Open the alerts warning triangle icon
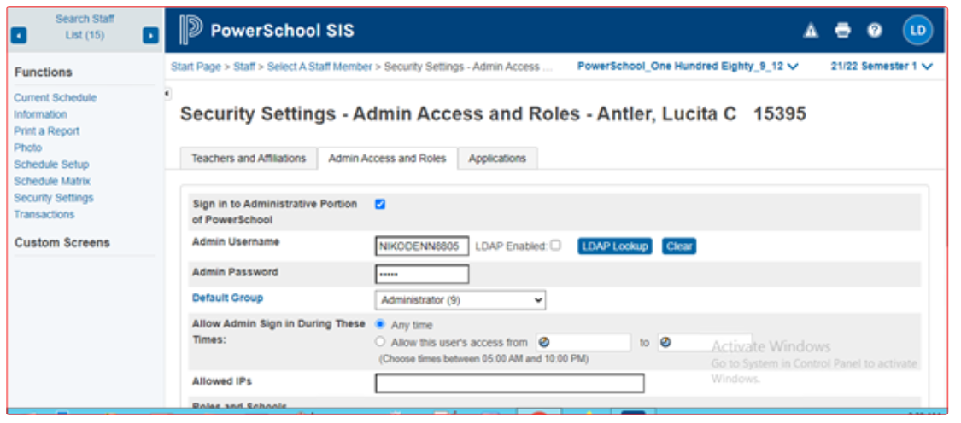Image resolution: width=961 pixels, height=423 pixels. [x=811, y=31]
